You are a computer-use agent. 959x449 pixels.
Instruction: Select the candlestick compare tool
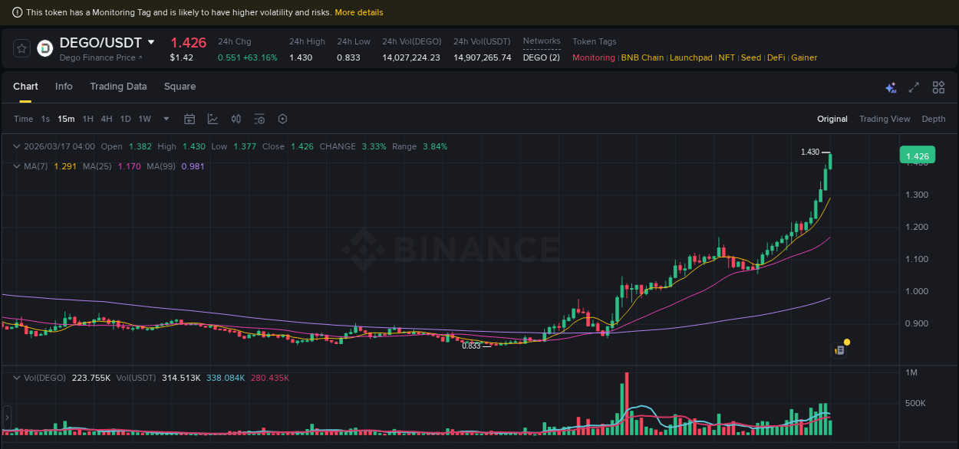coord(236,119)
